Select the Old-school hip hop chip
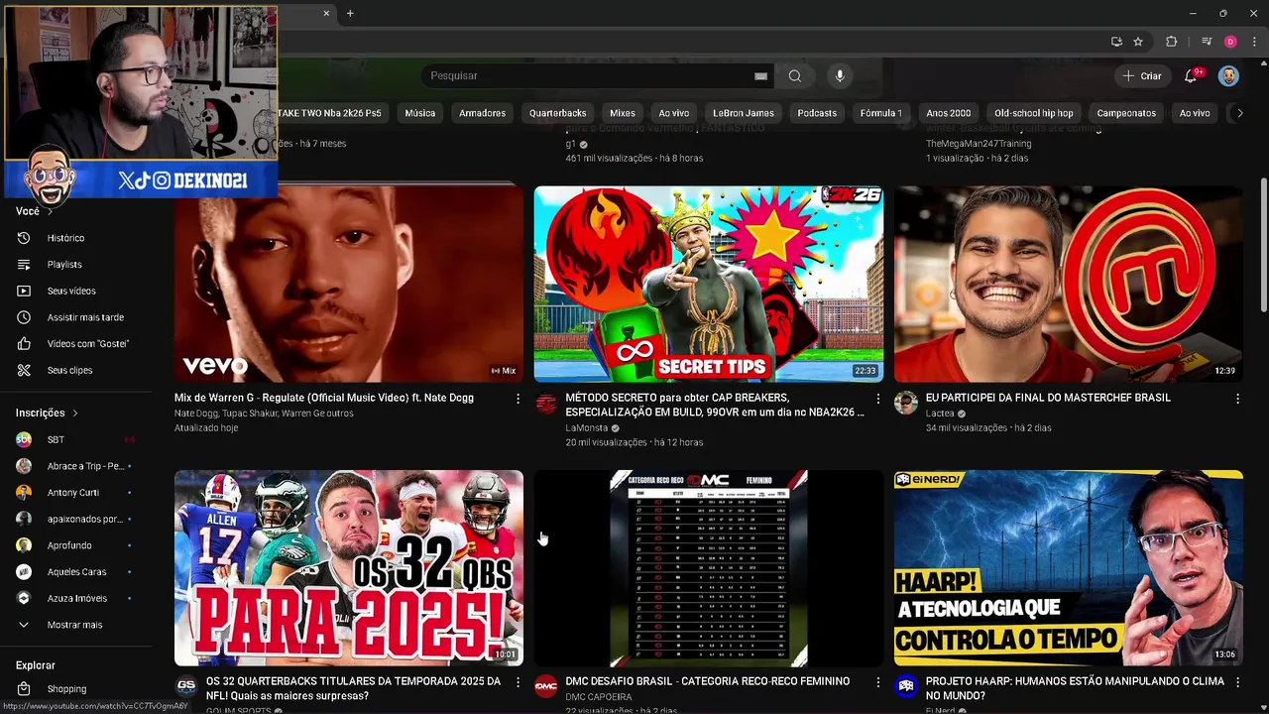 tap(1034, 113)
